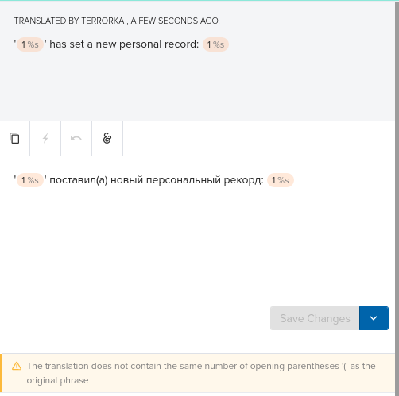
Task: Expand the dropdown arrow beside Save Changes
Action: point(374,318)
